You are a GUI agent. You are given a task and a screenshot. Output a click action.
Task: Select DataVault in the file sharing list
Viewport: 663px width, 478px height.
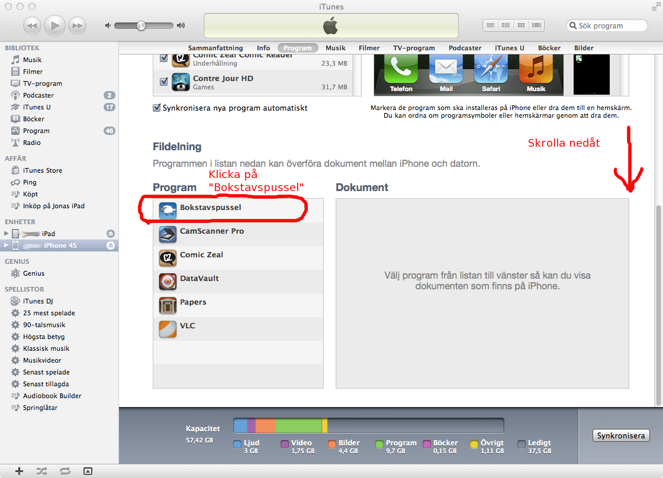click(x=238, y=281)
